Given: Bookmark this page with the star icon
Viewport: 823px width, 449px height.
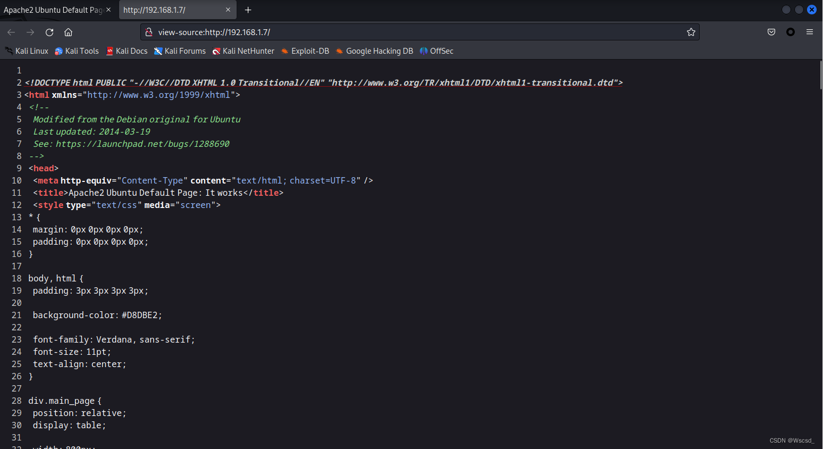Looking at the screenshot, I should (691, 32).
